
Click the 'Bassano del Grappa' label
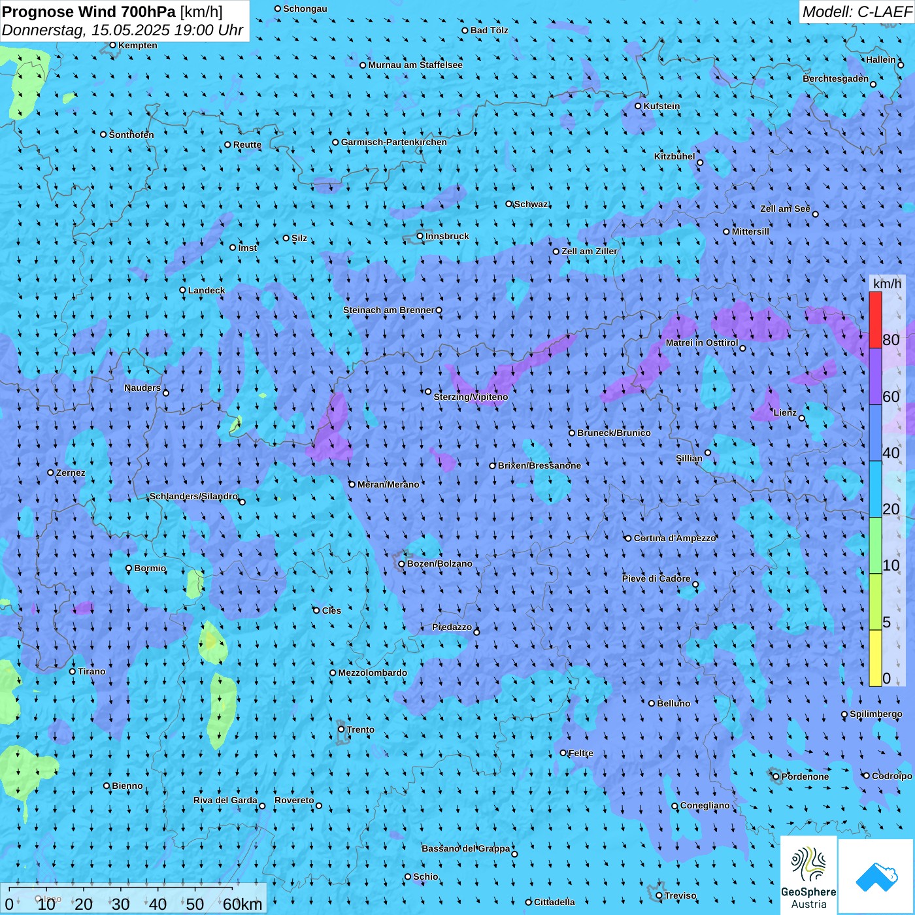pos(466,848)
